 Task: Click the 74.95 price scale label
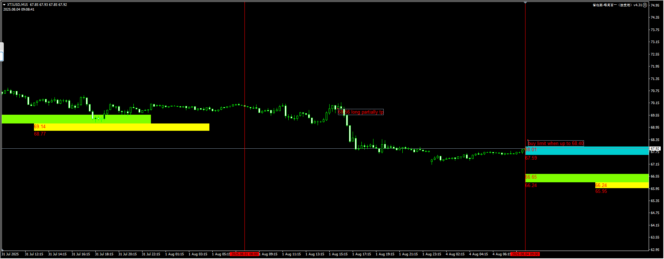pos(655,5)
